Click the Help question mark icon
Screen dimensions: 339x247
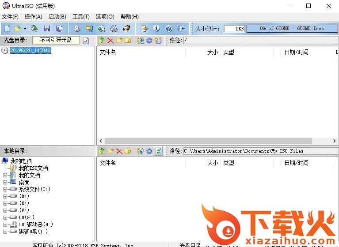point(169,29)
